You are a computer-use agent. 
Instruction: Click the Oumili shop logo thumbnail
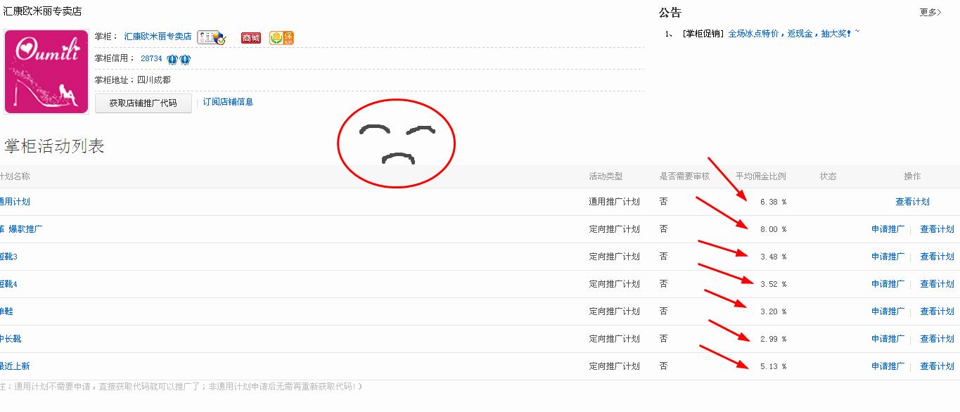pos(46,72)
